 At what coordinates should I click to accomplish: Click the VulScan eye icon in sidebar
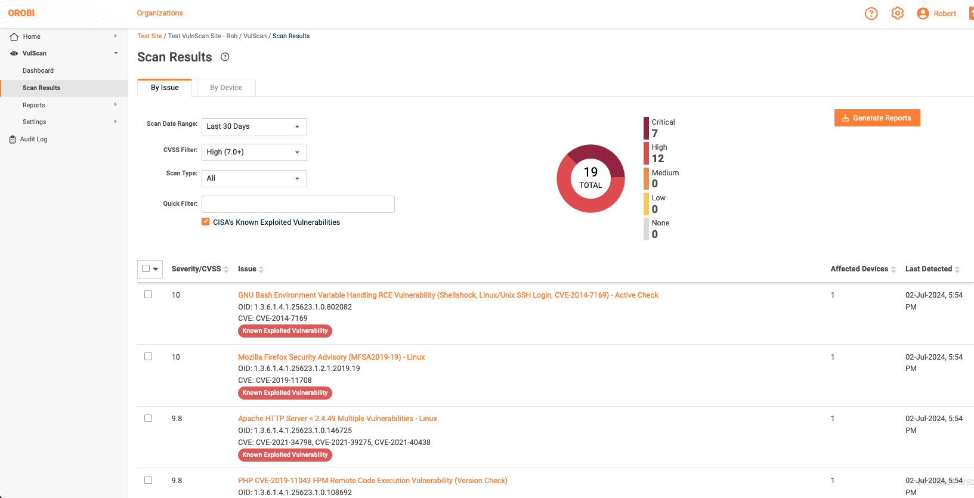point(14,54)
